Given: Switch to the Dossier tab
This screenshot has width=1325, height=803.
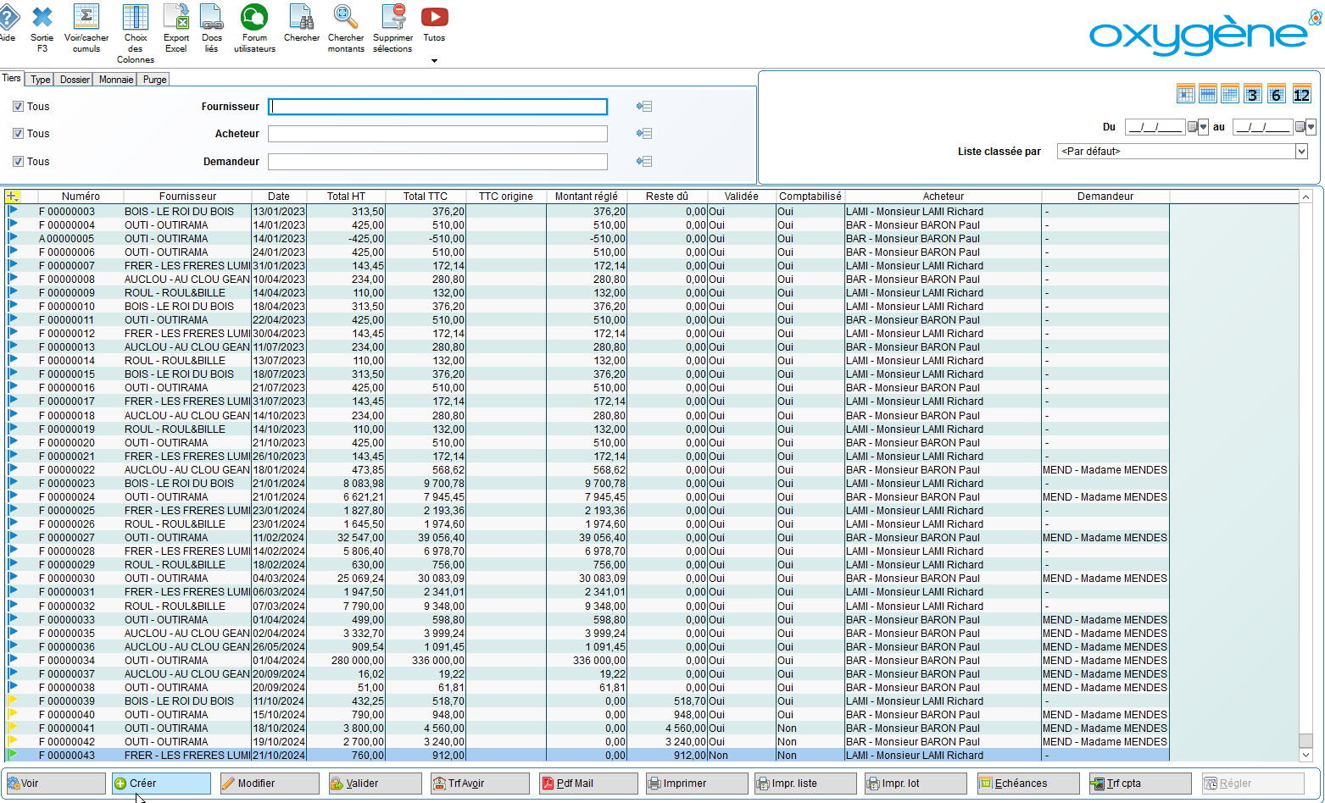Looking at the screenshot, I should (75, 80).
